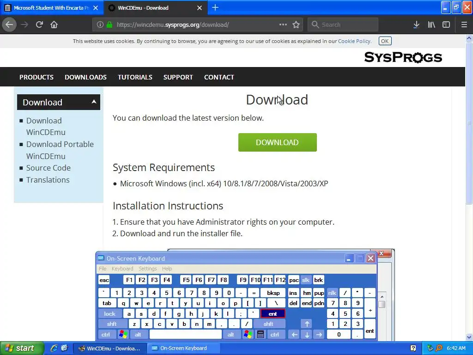
Task: Toggle the left alt key
Action: tap(138, 335)
